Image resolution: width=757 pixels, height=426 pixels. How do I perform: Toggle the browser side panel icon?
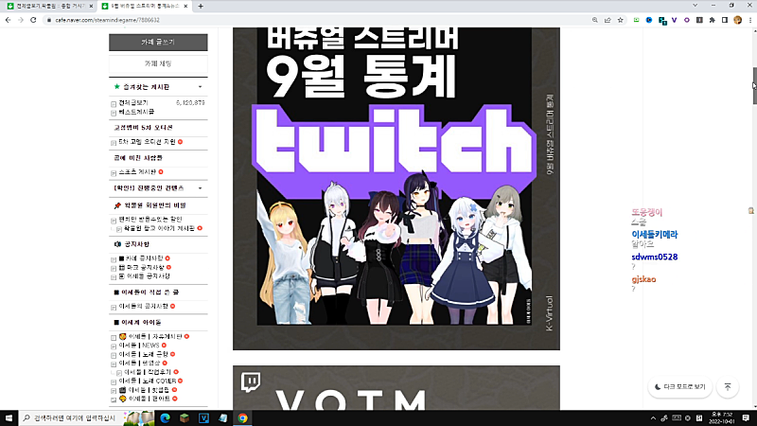[x=725, y=20]
